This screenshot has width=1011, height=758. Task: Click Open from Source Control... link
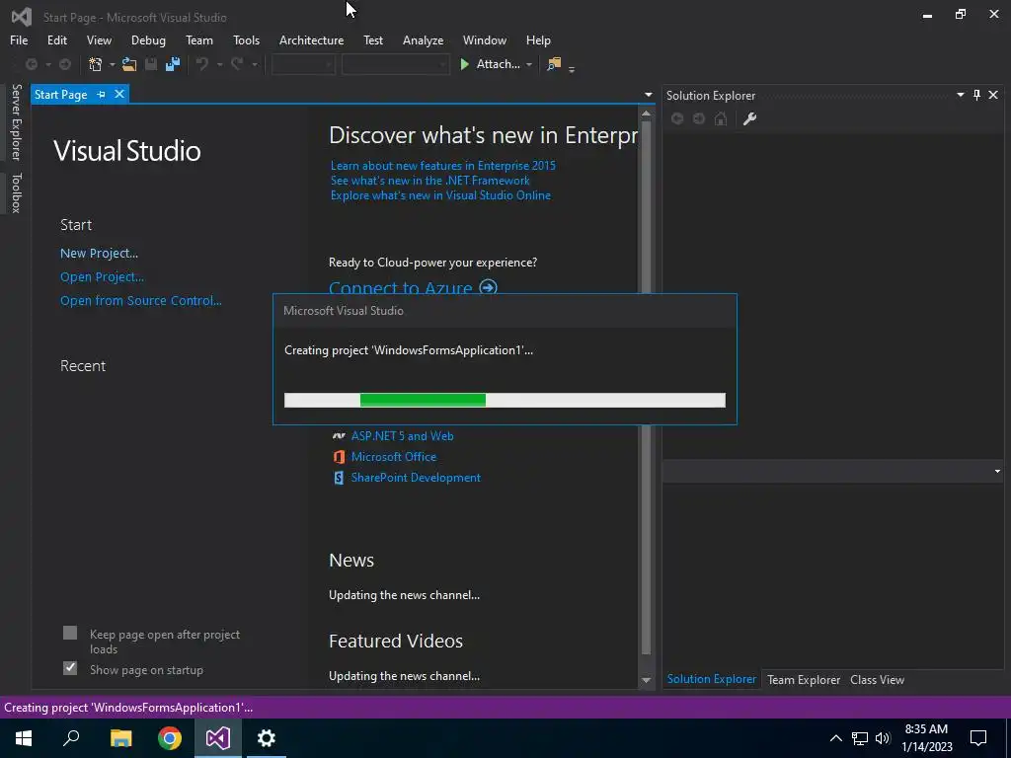click(x=140, y=300)
